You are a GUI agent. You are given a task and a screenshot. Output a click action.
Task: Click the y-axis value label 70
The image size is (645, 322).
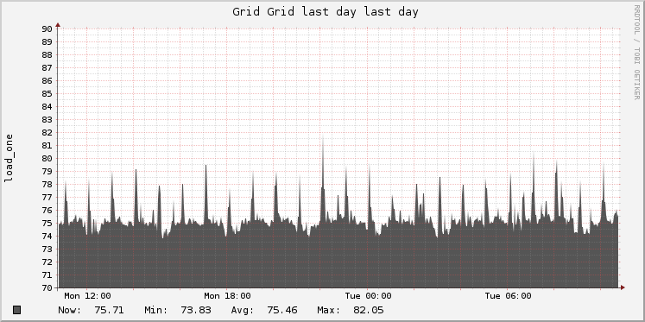point(47,287)
